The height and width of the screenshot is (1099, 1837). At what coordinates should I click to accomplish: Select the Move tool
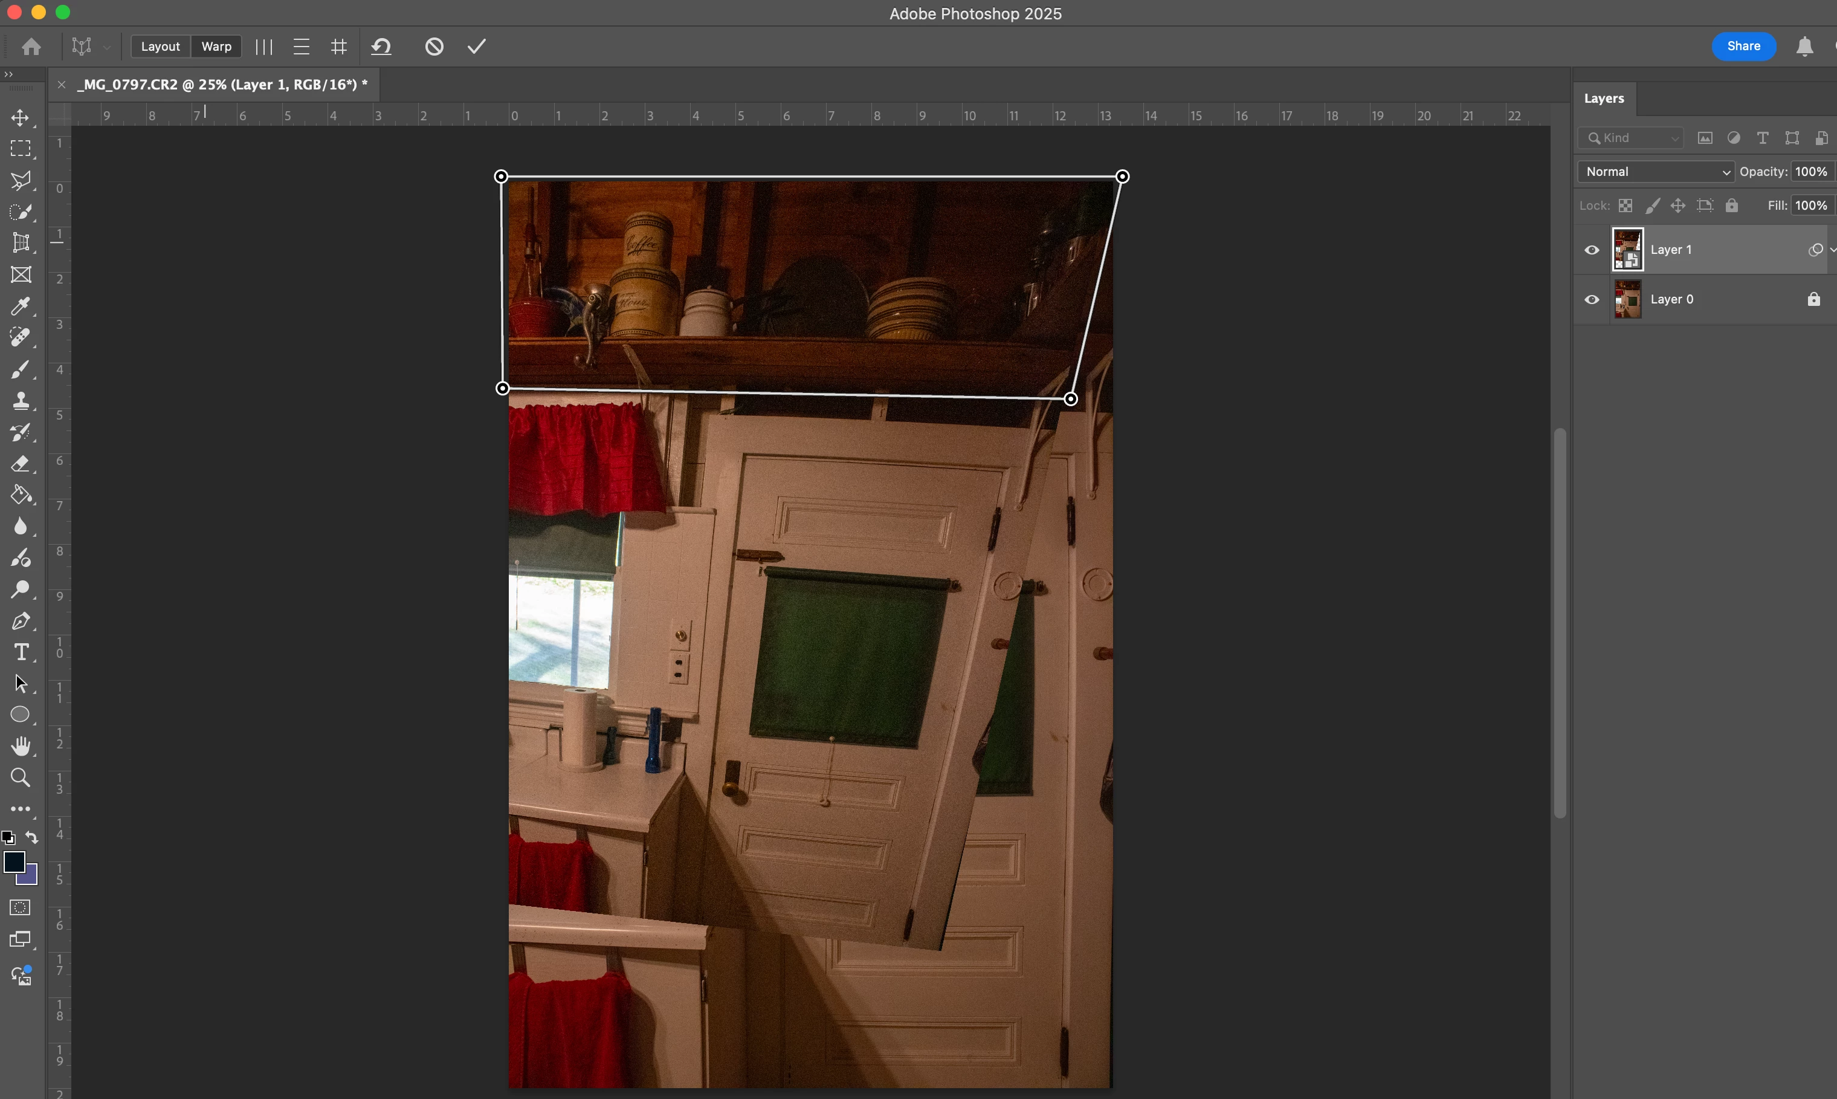pyautogui.click(x=21, y=118)
